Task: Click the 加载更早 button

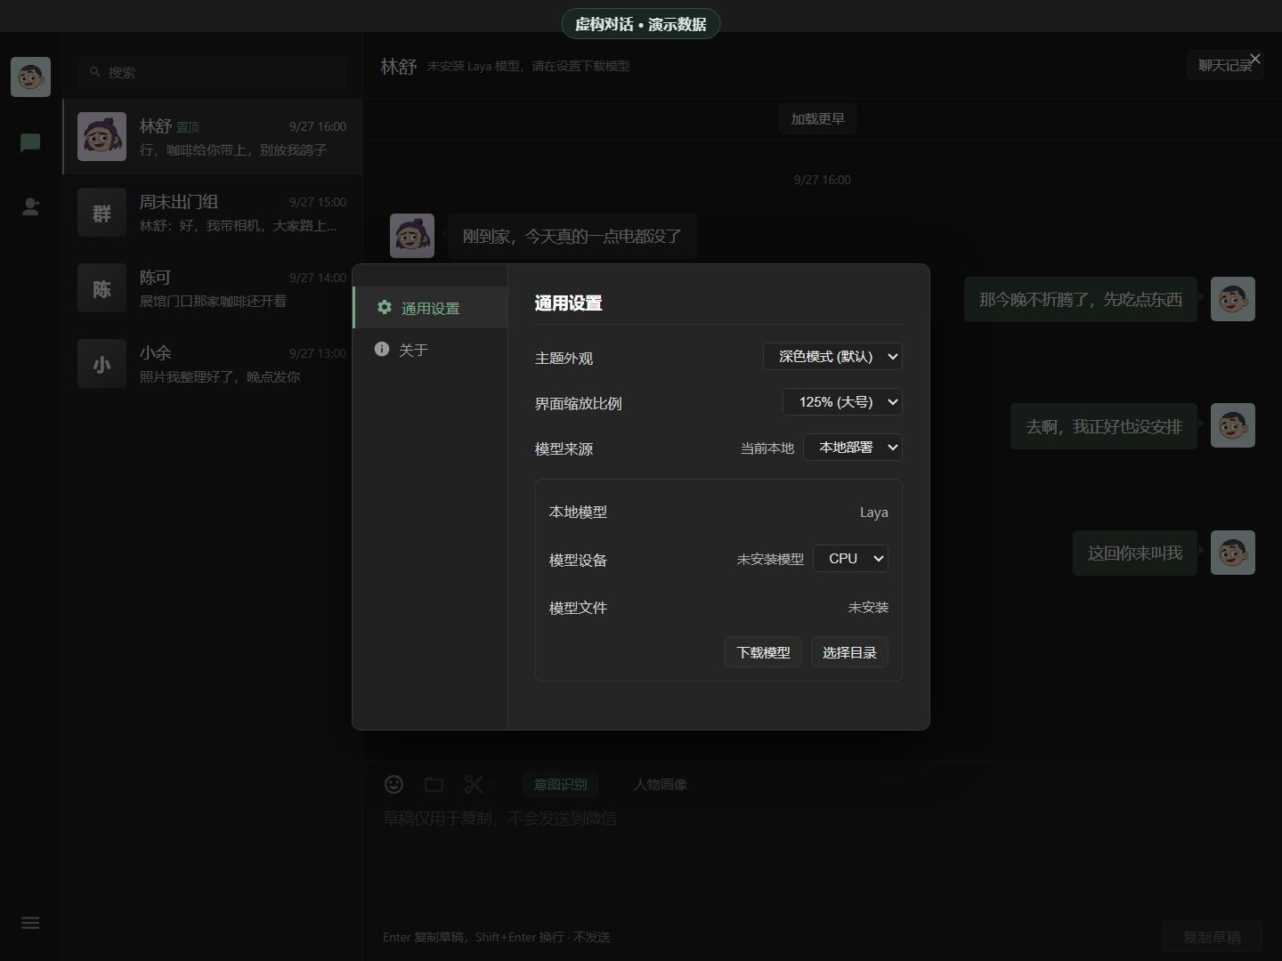Action: [x=817, y=118]
